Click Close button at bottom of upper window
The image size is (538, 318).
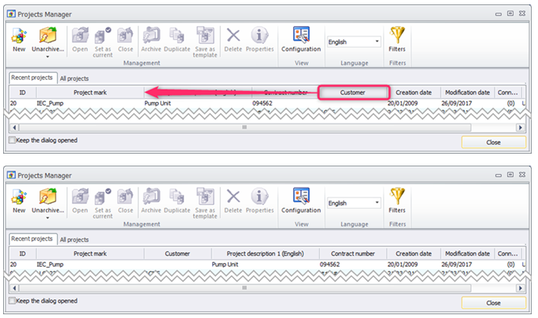pyautogui.click(x=494, y=142)
